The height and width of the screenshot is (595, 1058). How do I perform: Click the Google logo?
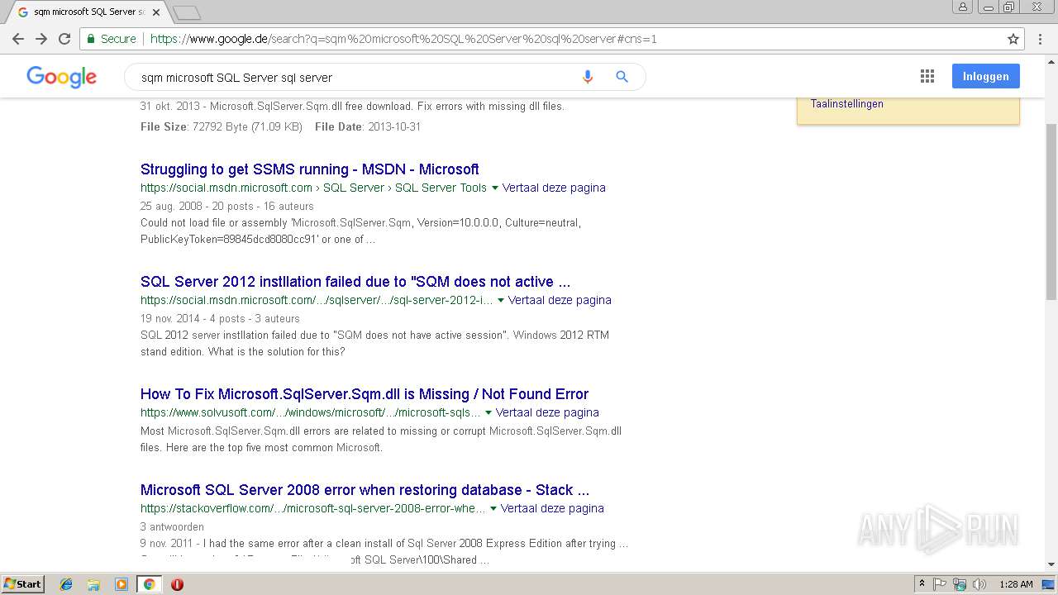pyautogui.click(x=62, y=77)
